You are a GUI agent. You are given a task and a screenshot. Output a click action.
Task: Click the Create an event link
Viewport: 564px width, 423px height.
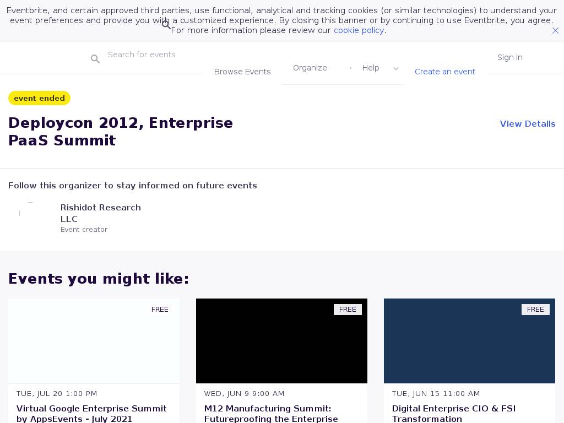click(x=444, y=72)
